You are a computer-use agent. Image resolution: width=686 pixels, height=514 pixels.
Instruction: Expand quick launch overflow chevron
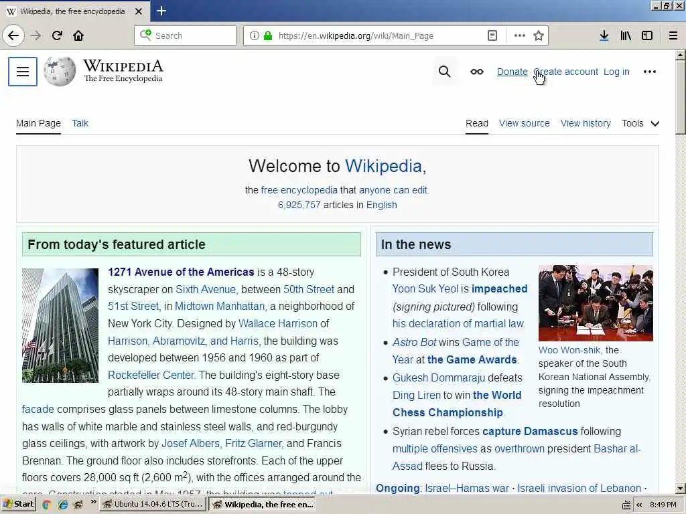click(x=93, y=502)
